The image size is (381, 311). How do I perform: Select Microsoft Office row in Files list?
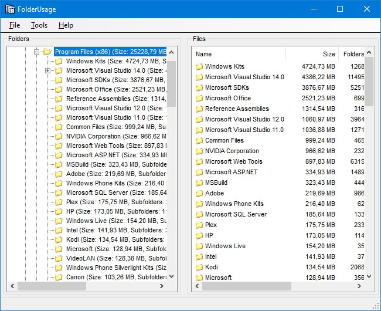pos(278,98)
